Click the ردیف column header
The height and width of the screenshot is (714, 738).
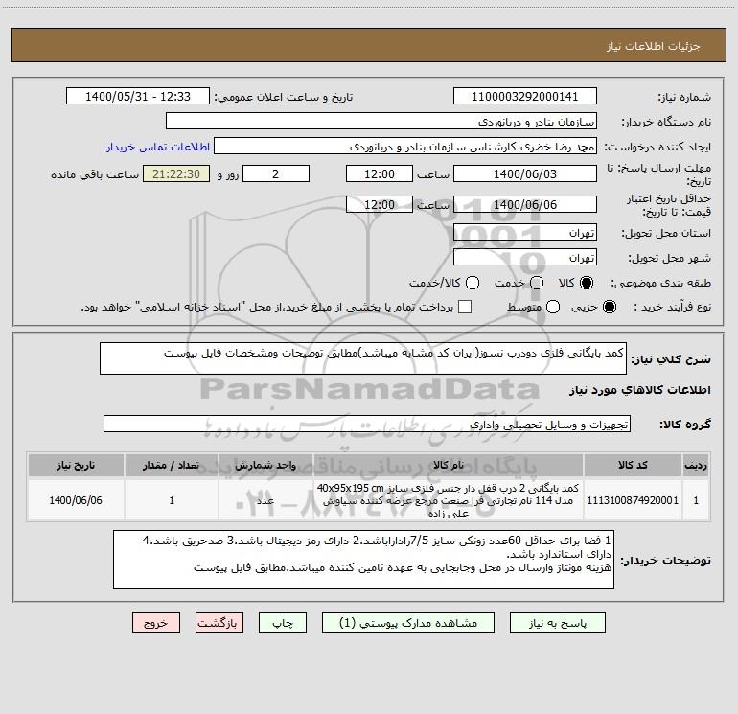tap(696, 465)
